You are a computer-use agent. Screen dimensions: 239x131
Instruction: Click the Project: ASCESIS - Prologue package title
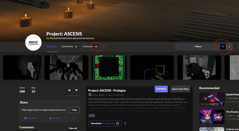point(107,91)
